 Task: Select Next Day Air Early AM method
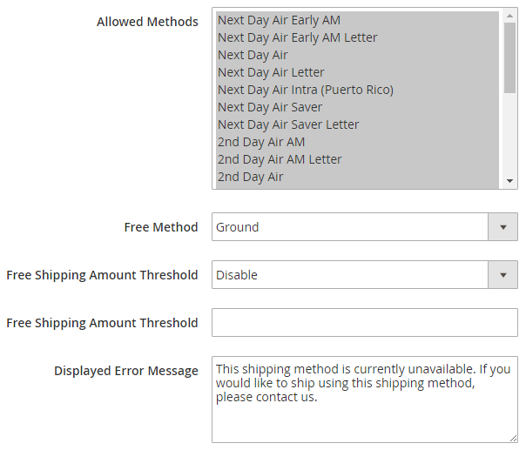coord(279,20)
